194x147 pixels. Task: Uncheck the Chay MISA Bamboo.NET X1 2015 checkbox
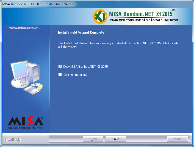pos(60,67)
